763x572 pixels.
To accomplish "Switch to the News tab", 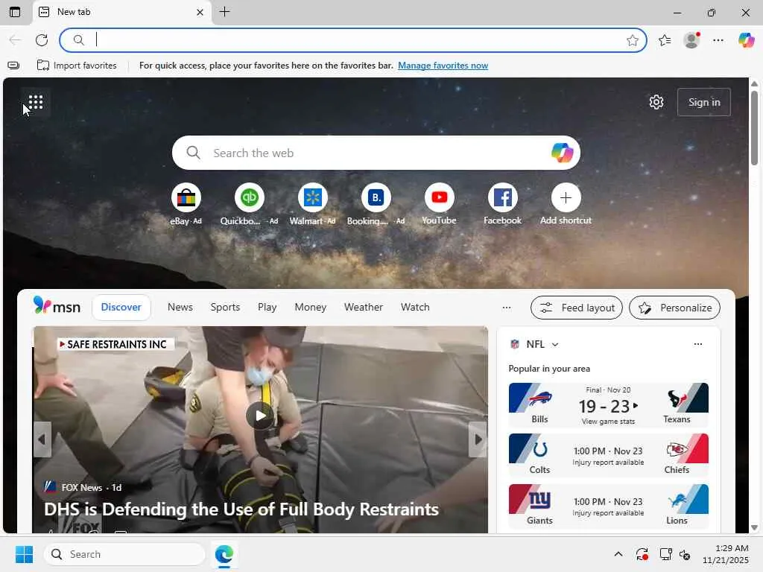I will coord(180,308).
